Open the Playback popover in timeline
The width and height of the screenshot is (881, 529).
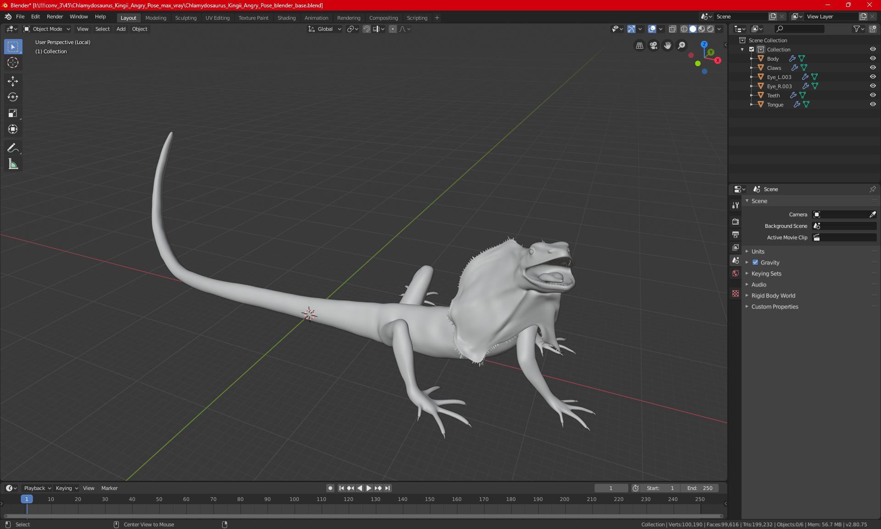coord(37,488)
